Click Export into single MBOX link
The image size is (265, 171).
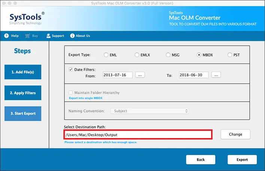(x=86, y=98)
